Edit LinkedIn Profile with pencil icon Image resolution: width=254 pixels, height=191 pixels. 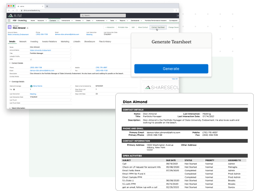click(71, 56)
